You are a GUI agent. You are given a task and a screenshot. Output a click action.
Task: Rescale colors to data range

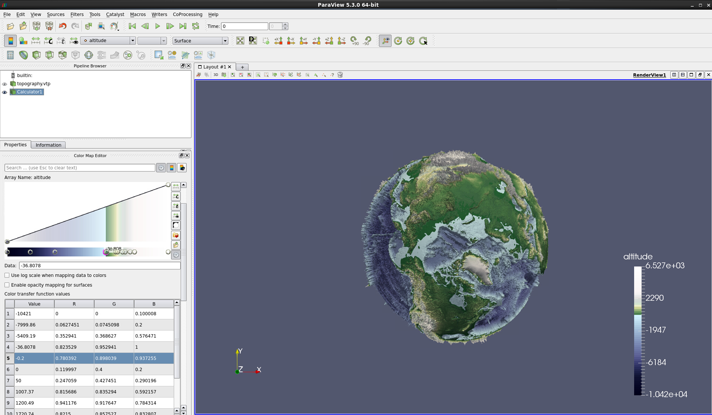pyautogui.click(x=176, y=186)
